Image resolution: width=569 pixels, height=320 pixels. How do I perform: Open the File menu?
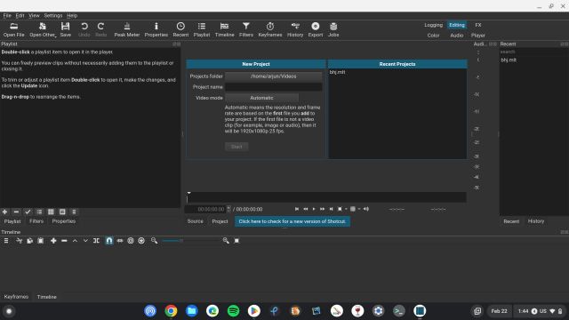(x=7, y=16)
